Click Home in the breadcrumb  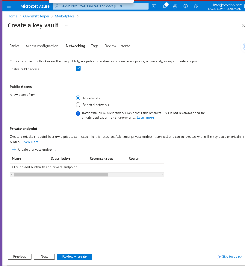coord(12,16)
